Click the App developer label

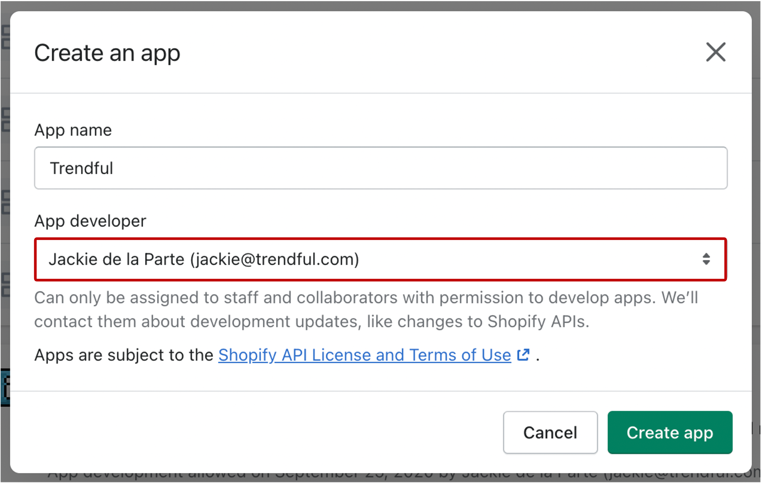[90, 221]
